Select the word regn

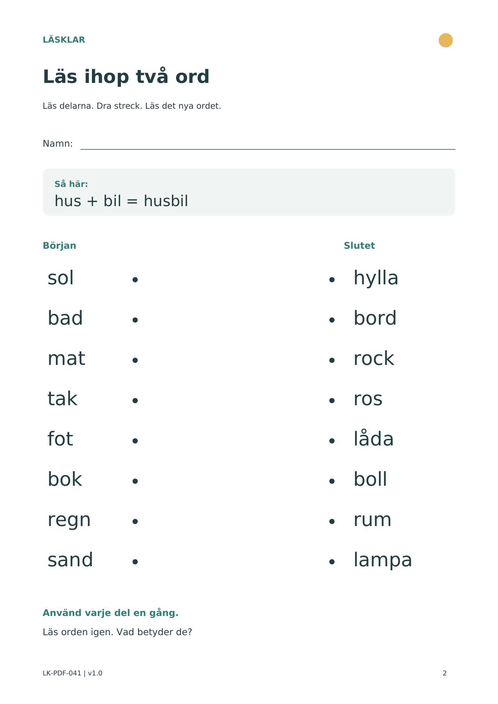[69, 521]
